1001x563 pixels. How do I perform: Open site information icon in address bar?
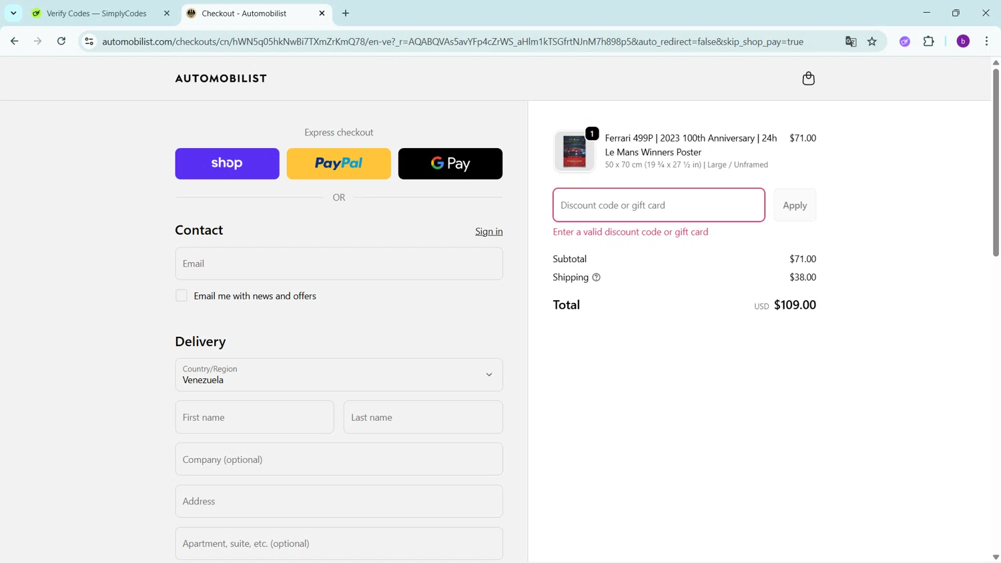click(89, 41)
